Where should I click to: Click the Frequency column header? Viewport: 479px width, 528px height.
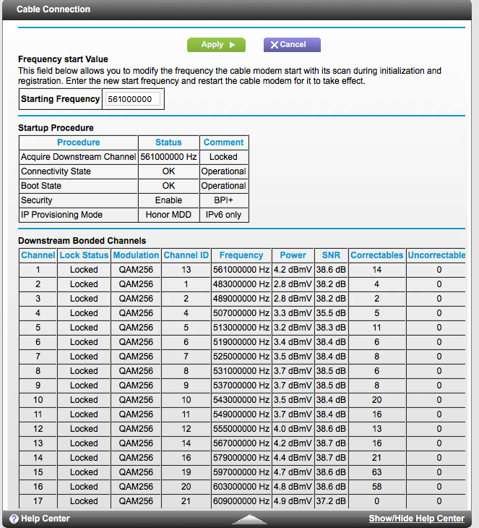[241, 255]
